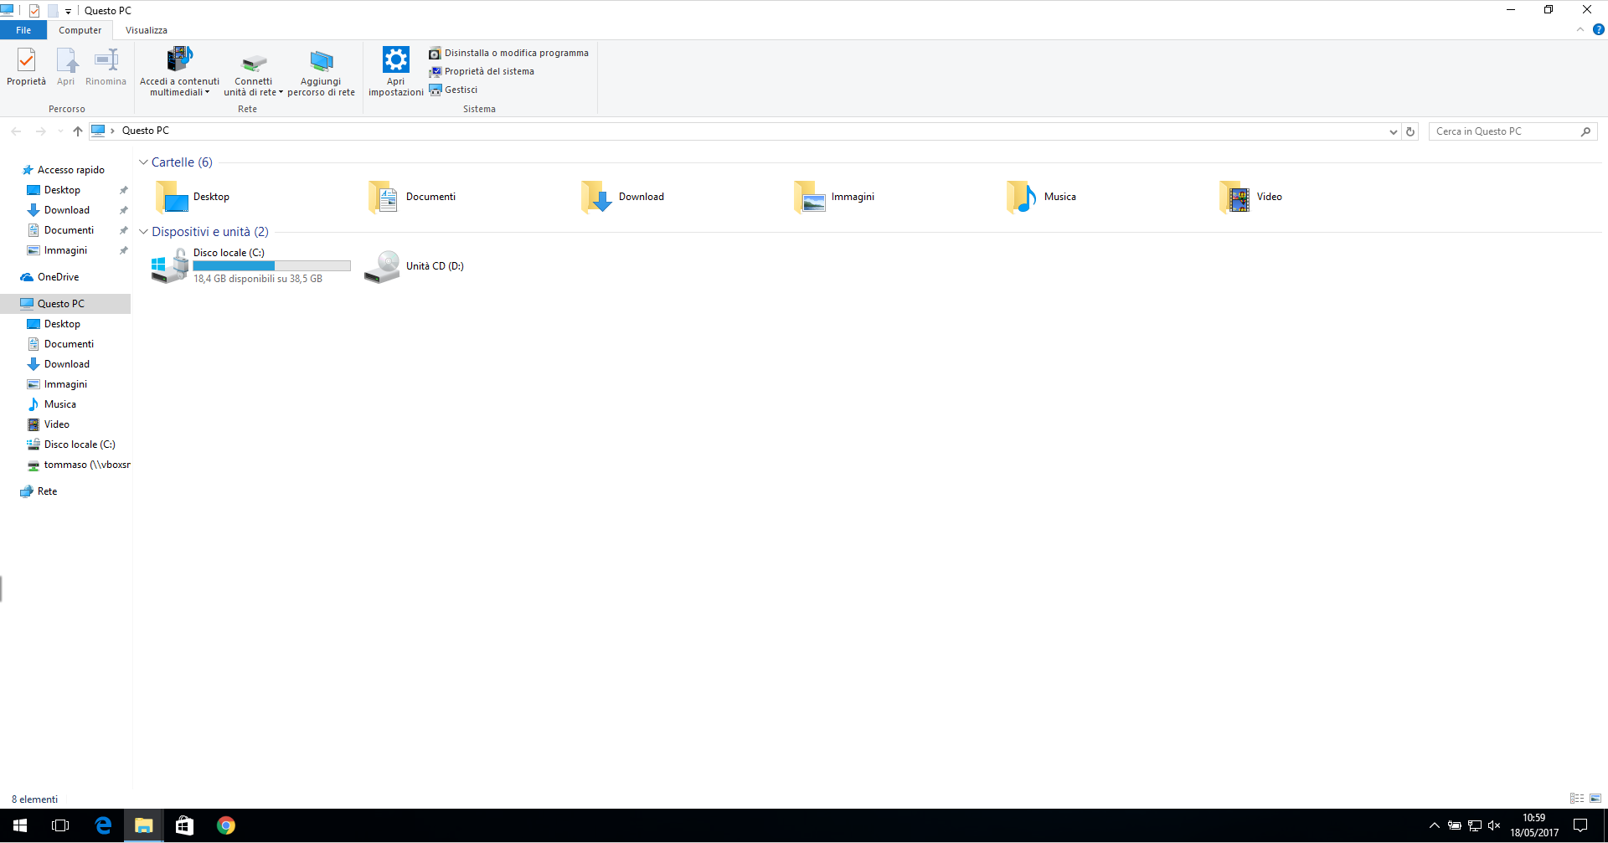
Task: Expand Connetti unità di rete dropdown
Action: pyautogui.click(x=281, y=93)
